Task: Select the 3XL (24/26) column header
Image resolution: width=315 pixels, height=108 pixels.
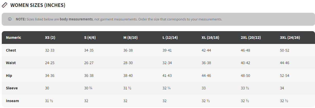Action: (x=290, y=38)
